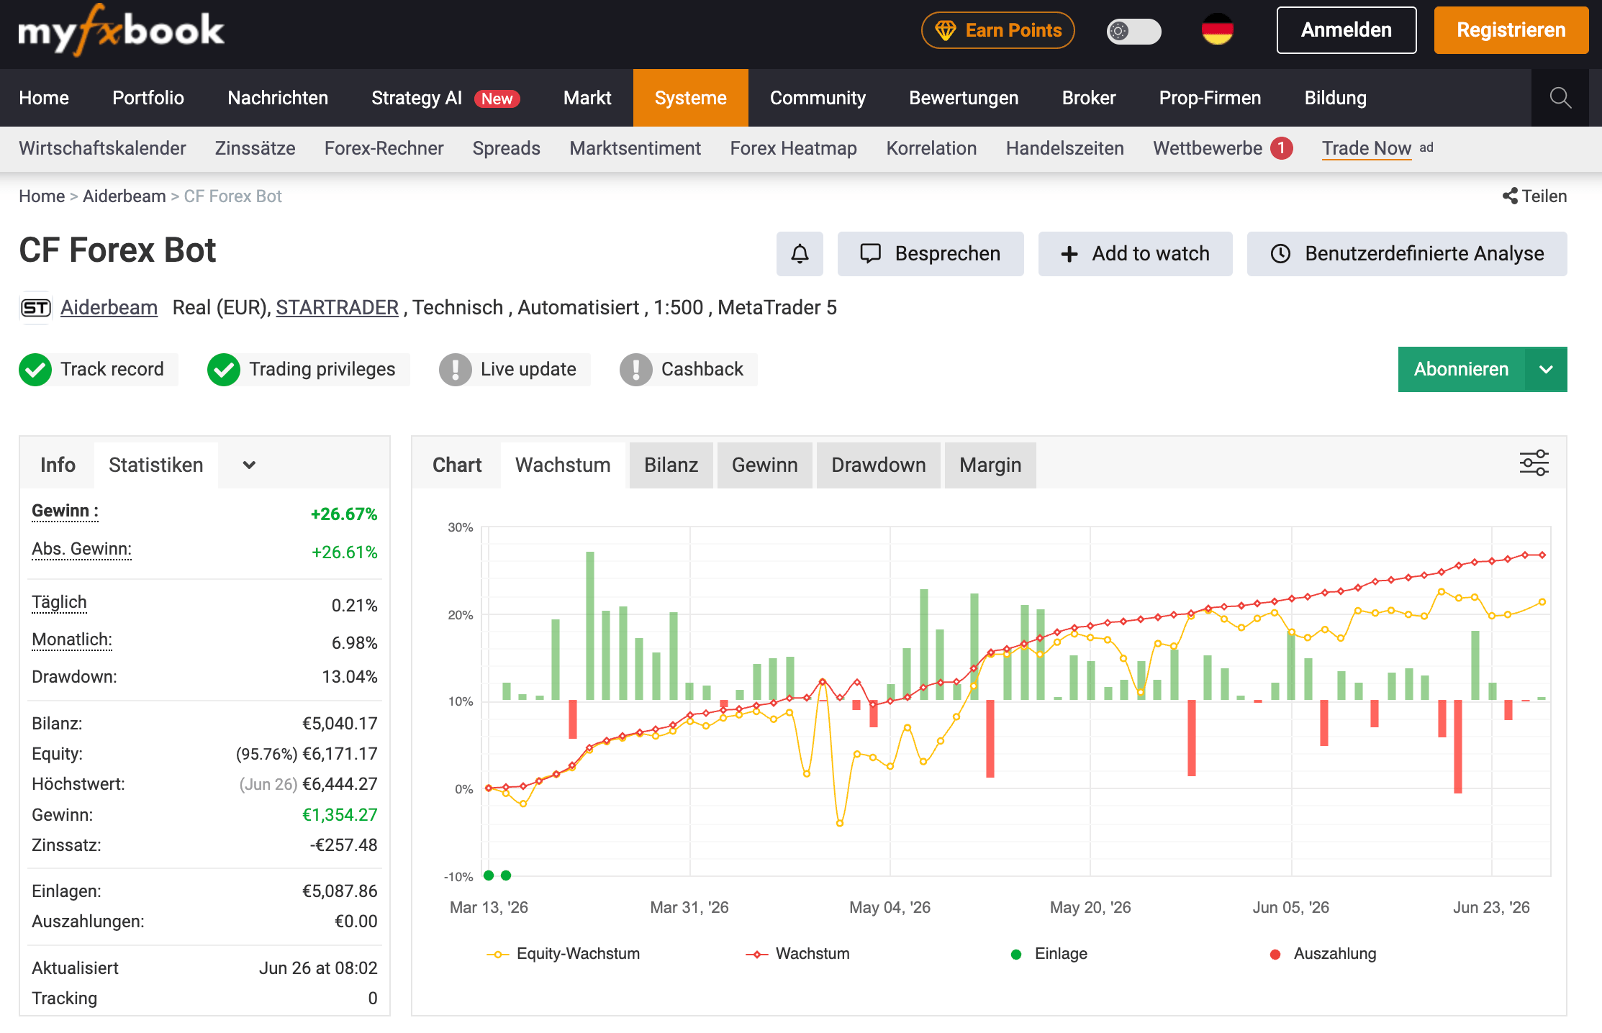Click Add to watch button
1602x1033 pixels.
pos(1135,253)
